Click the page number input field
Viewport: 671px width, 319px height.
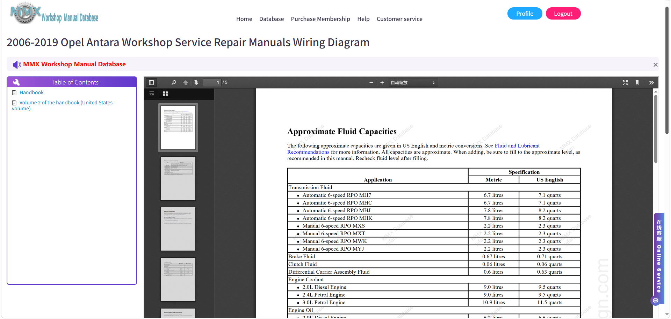point(212,82)
